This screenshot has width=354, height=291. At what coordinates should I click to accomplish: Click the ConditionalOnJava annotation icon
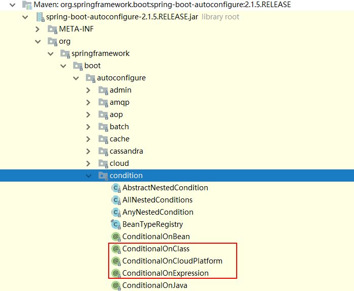(x=116, y=285)
